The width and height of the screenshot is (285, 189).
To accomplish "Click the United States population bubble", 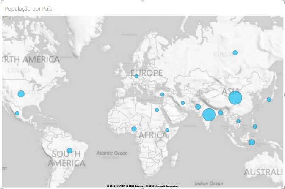I will pyautogui.click(x=21, y=94).
